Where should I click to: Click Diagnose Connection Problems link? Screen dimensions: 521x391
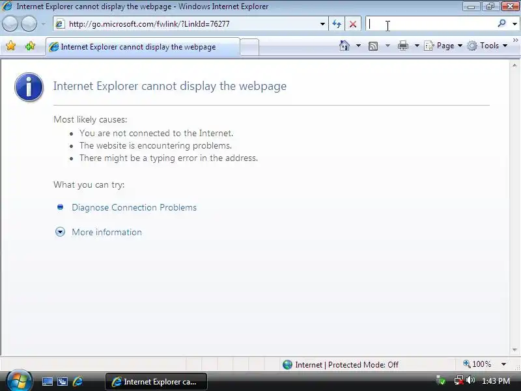pyautogui.click(x=134, y=207)
